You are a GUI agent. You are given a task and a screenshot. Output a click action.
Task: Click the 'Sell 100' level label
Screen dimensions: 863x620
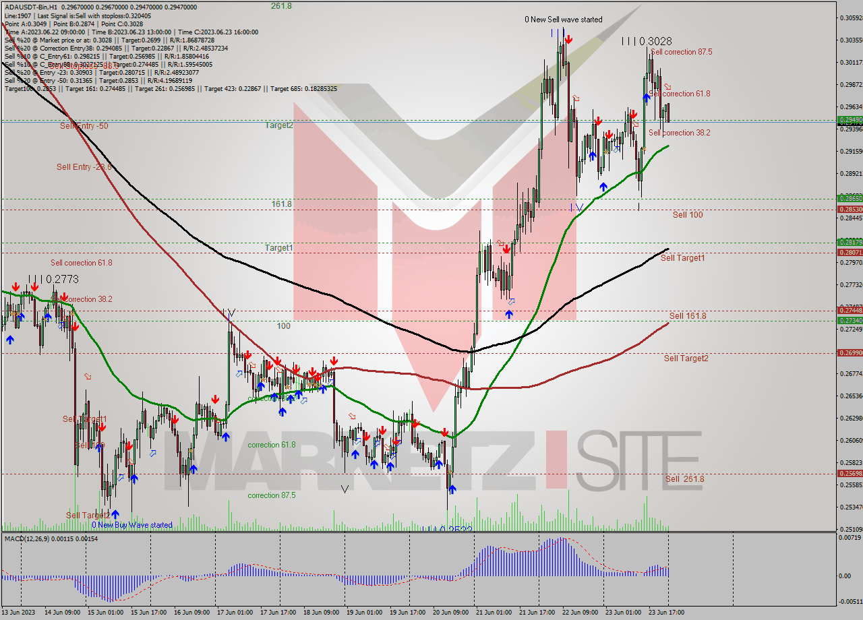click(x=688, y=215)
